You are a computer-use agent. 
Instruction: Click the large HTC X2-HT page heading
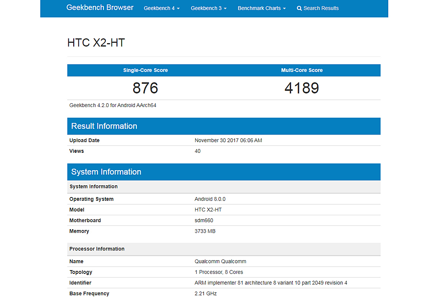[96, 43]
